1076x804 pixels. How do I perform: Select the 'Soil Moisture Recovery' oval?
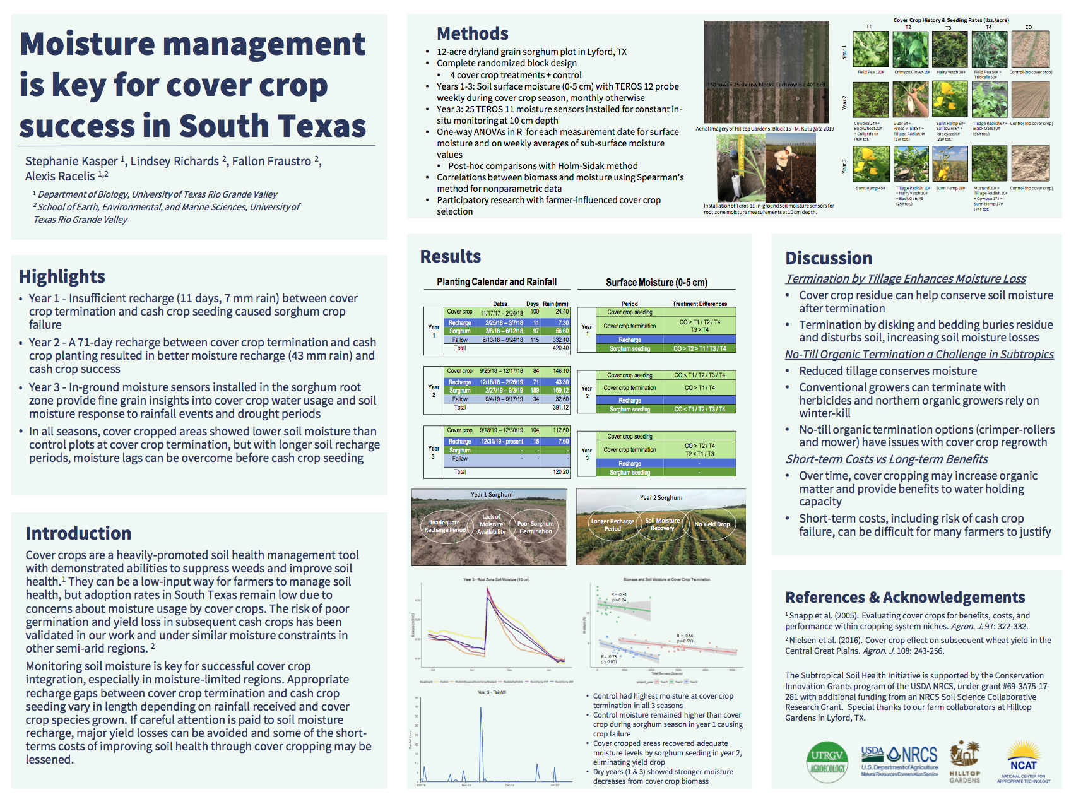click(x=662, y=524)
